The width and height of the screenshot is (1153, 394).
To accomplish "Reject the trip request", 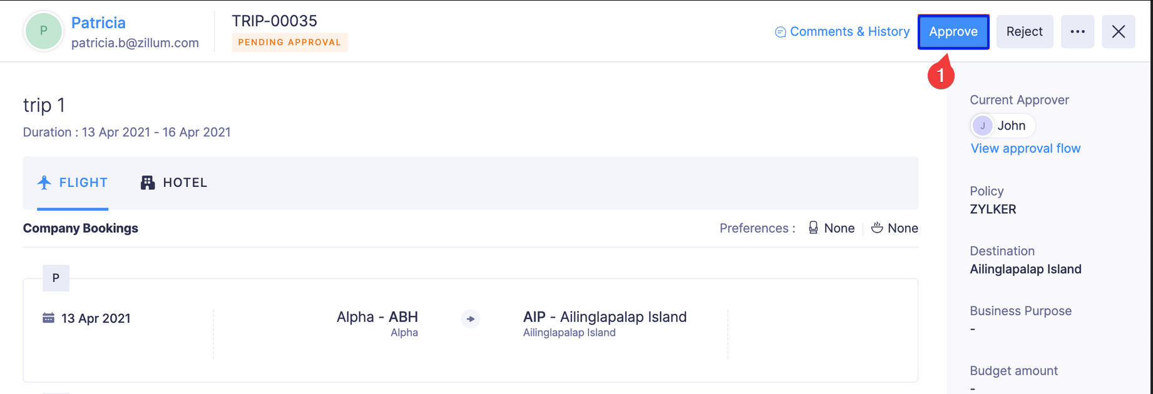I will pos(1024,32).
